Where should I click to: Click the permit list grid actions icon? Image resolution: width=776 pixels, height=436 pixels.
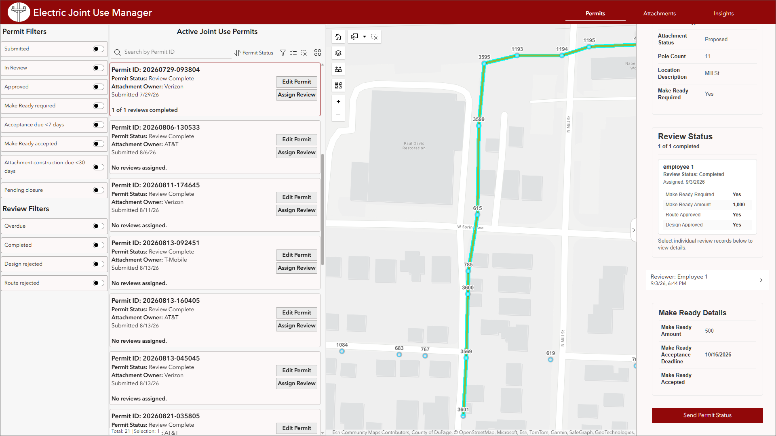(318, 53)
